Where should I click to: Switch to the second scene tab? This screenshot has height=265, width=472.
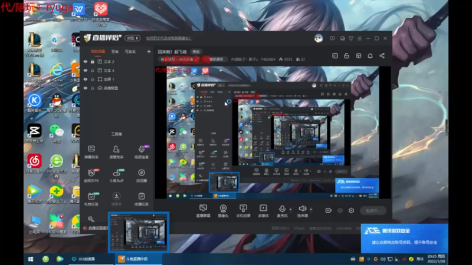click(x=115, y=52)
